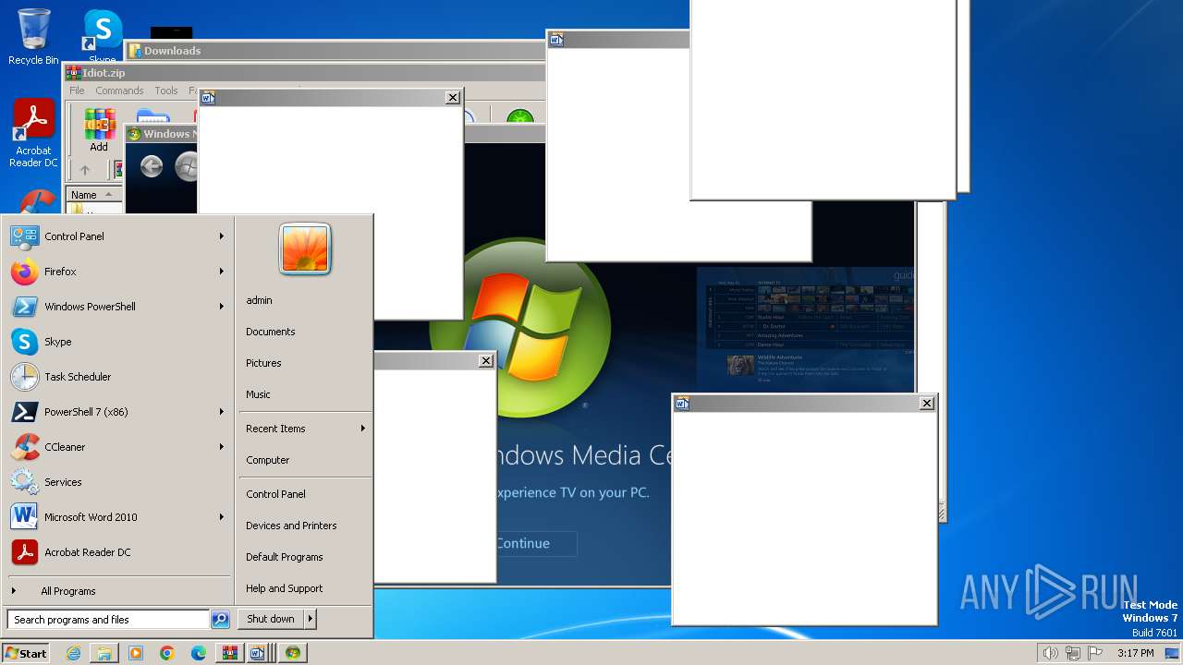Click the Shut down button
The image size is (1183, 665).
pyautogui.click(x=271, y=619)
